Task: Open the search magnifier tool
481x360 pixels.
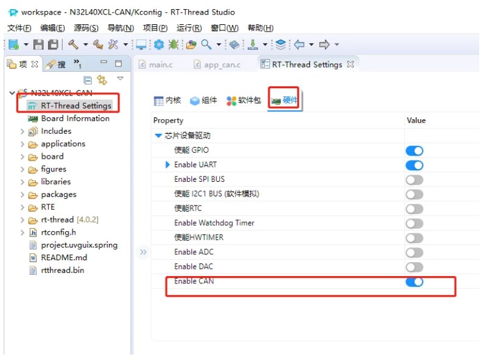Action: pos(206,45)
